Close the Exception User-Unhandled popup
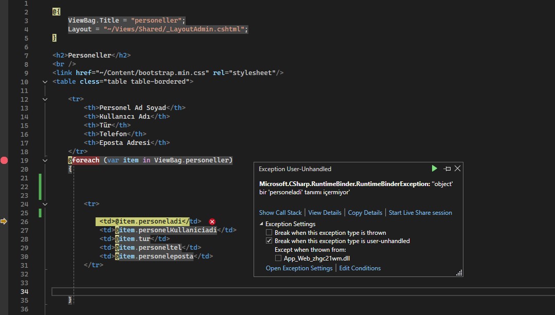The width and height of the screenshot is (555, 315). tap(458, 168)
